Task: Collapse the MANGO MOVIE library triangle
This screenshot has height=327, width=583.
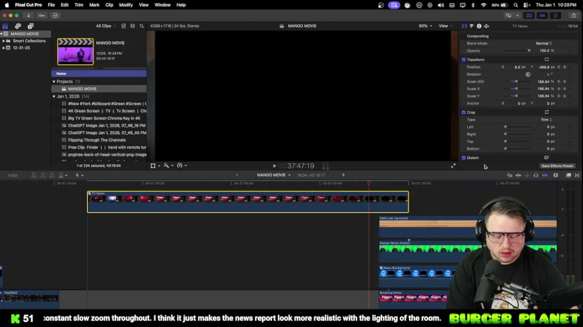Action: click(2, 34)
